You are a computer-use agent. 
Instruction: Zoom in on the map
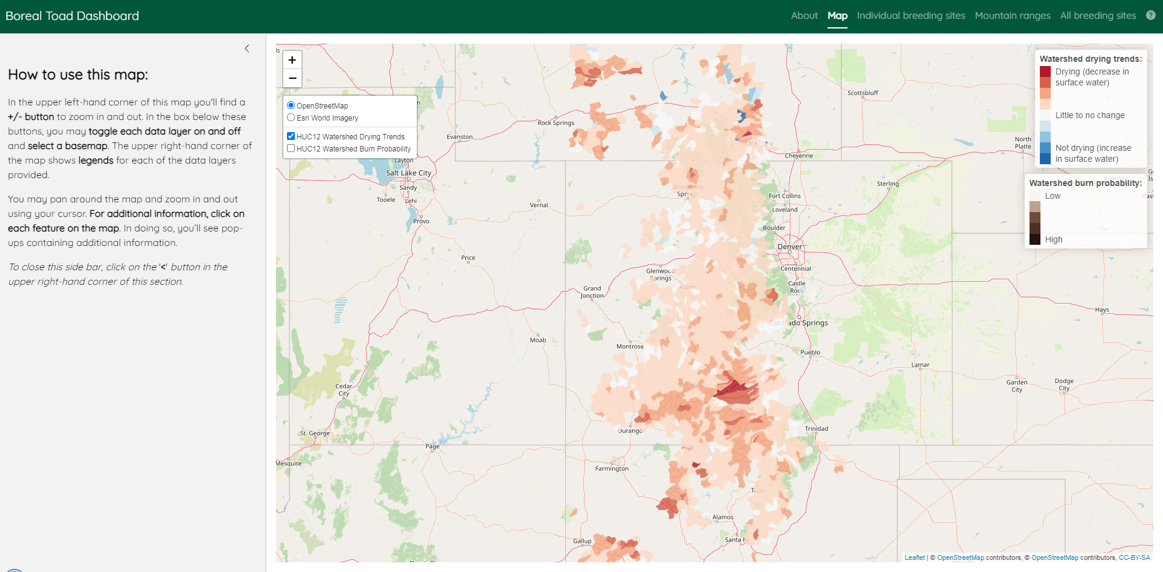292,60
